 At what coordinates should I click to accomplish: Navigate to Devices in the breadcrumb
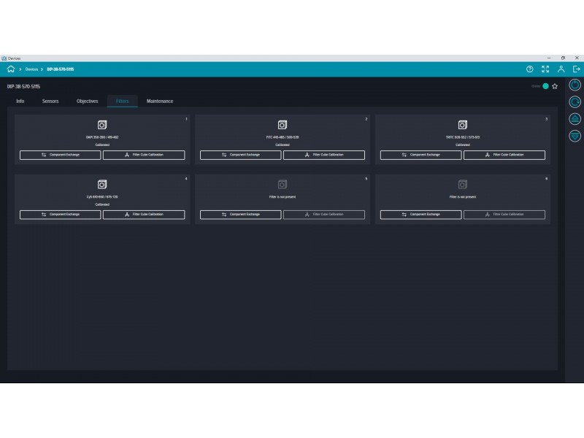click(x=31, y=69)
